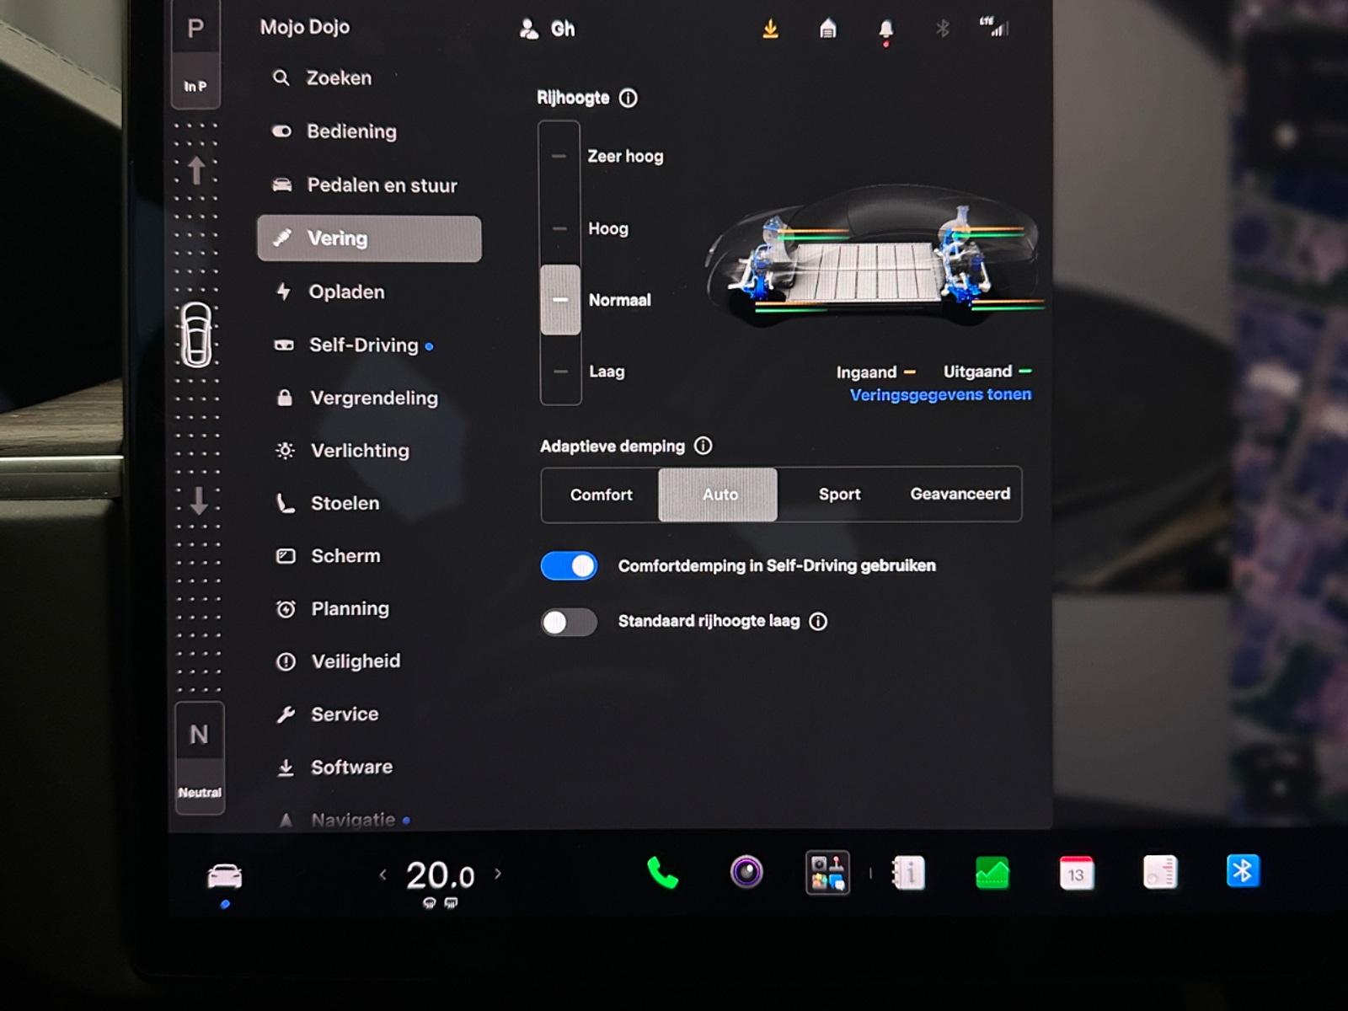Open the Calendar app showing 13

[1076, 873]
